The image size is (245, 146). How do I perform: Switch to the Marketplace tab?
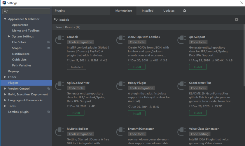click(123, 10)
